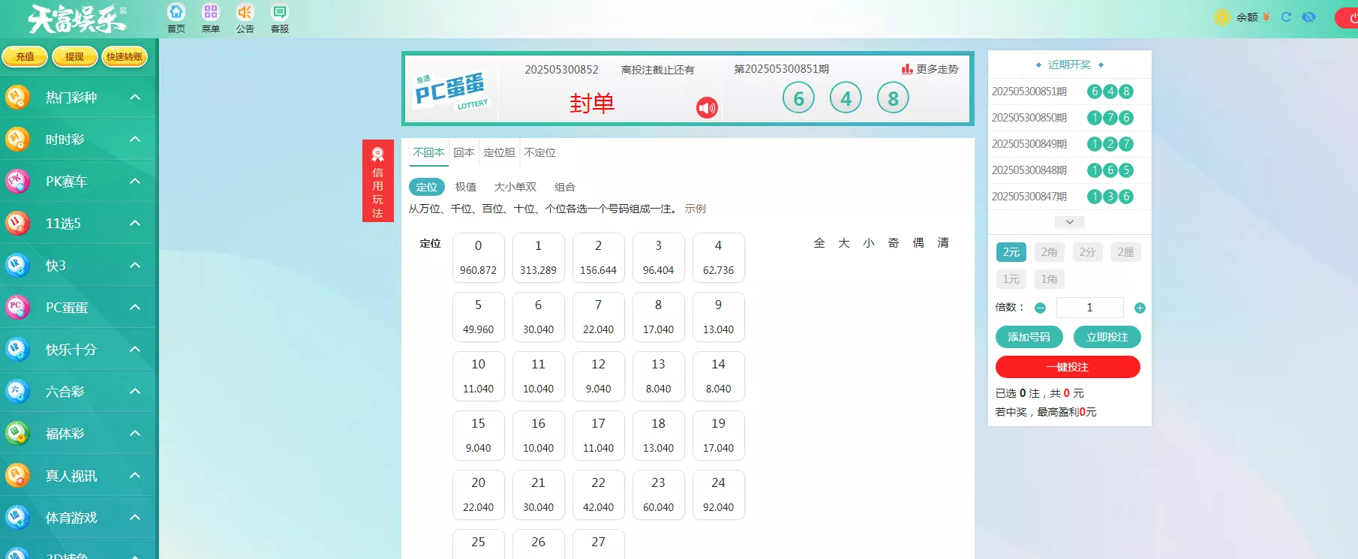Viewport: 1358px width, 559px height.
Task: Switch to the 定位胆 tab
Action: coord(499,153)
